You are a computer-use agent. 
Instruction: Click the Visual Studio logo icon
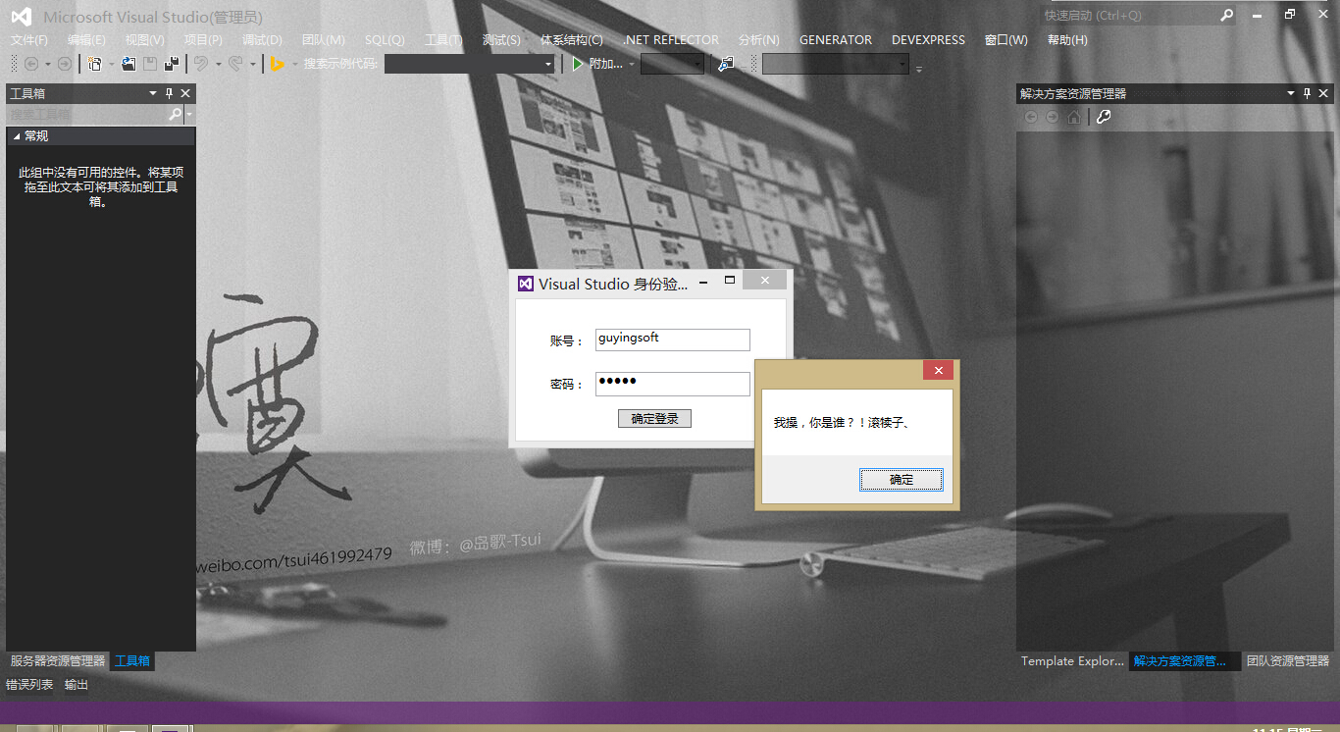21,17
